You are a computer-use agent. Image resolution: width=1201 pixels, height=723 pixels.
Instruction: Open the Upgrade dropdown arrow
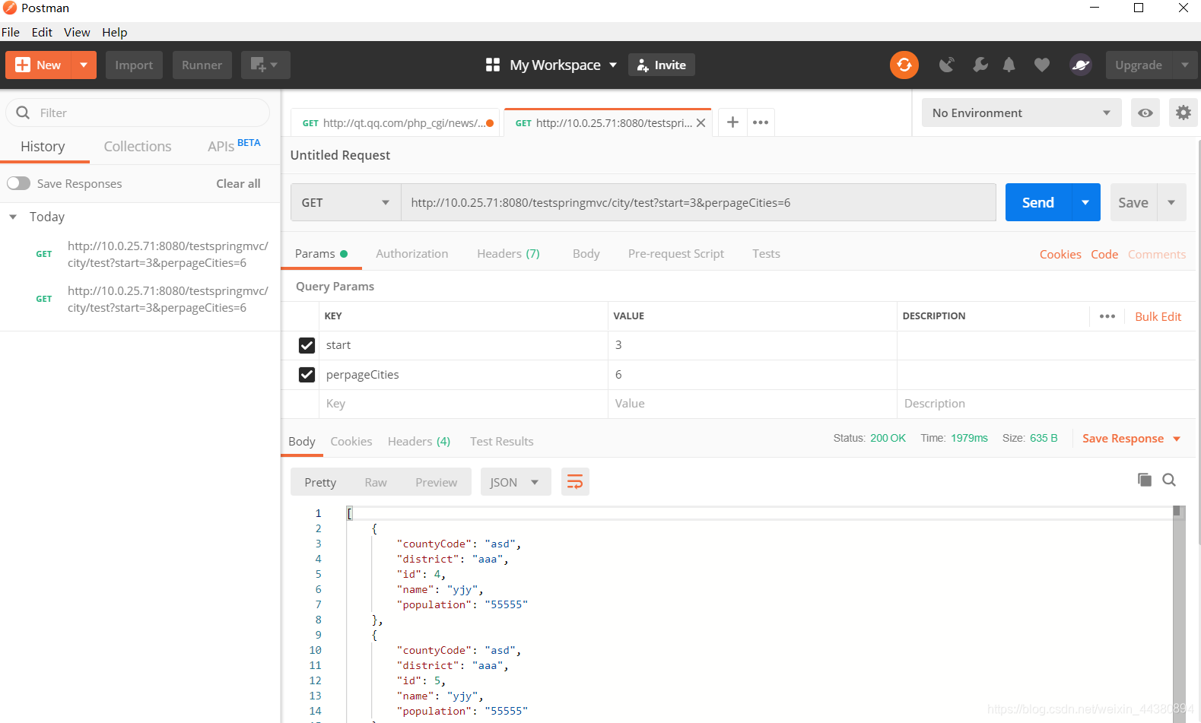coord(1185,65)
